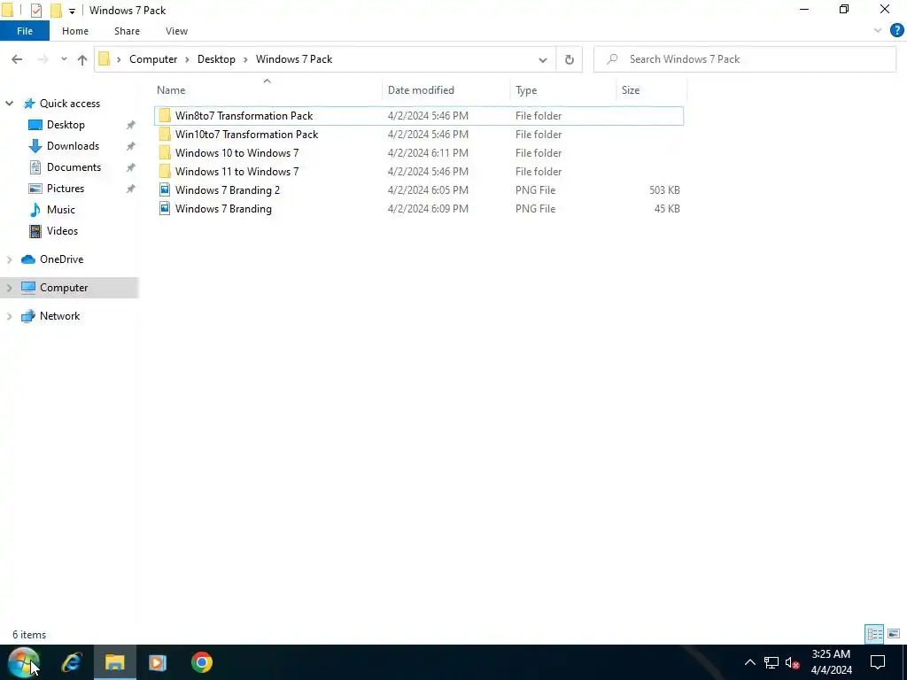
Task: Switch to the View ribbon tab
Action: point(176,31)
